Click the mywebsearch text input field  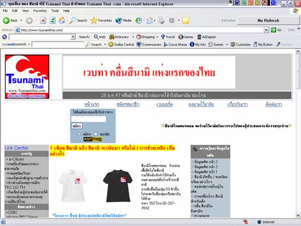pos(58,45)
